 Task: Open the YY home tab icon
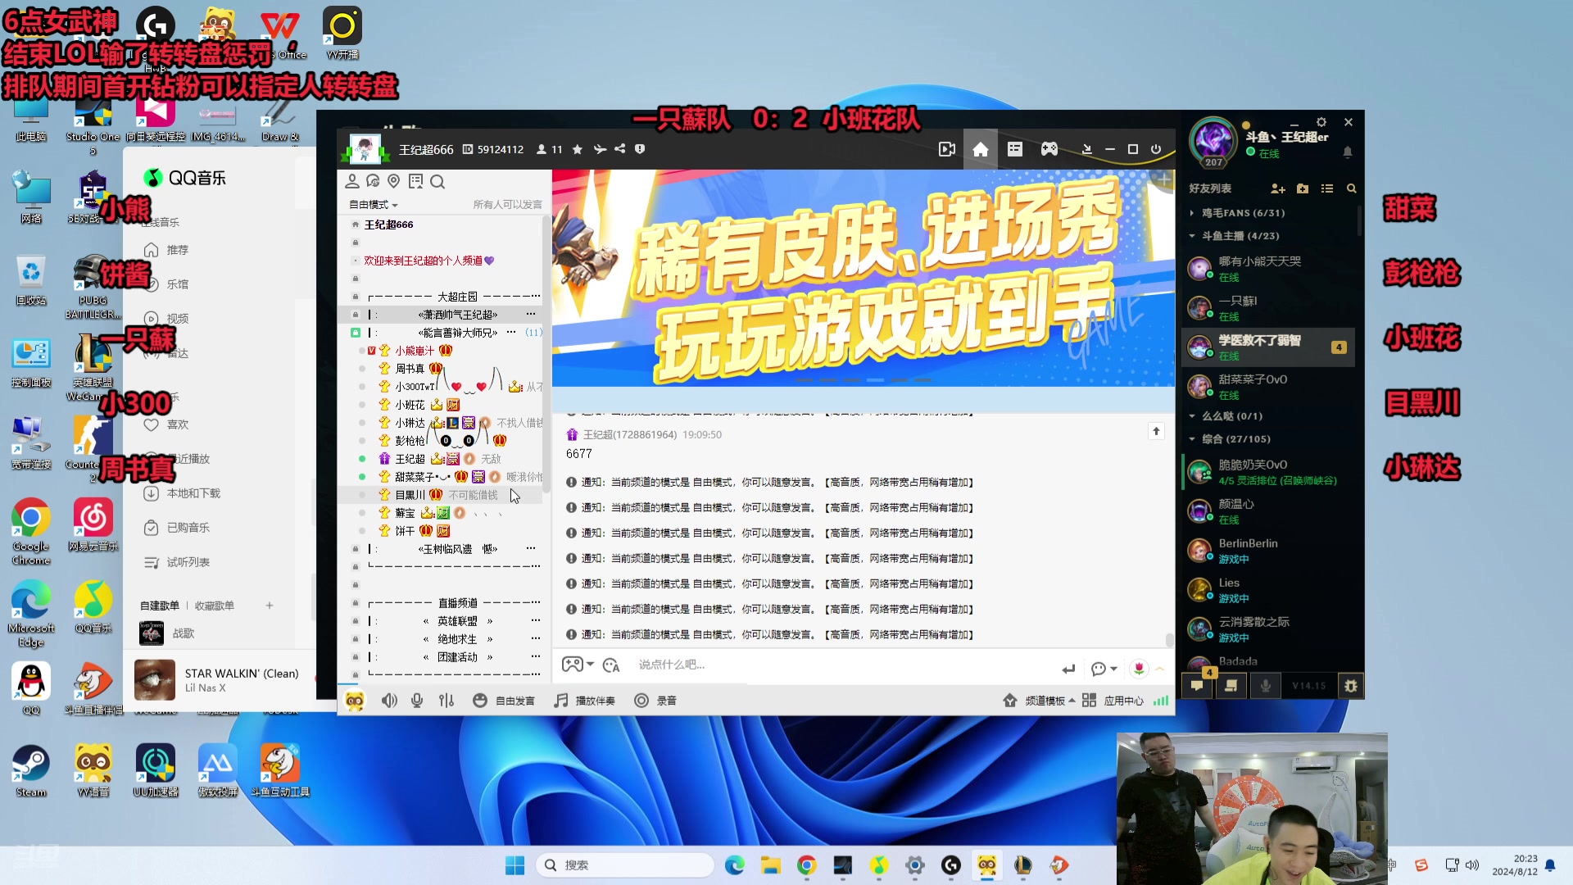980,149
